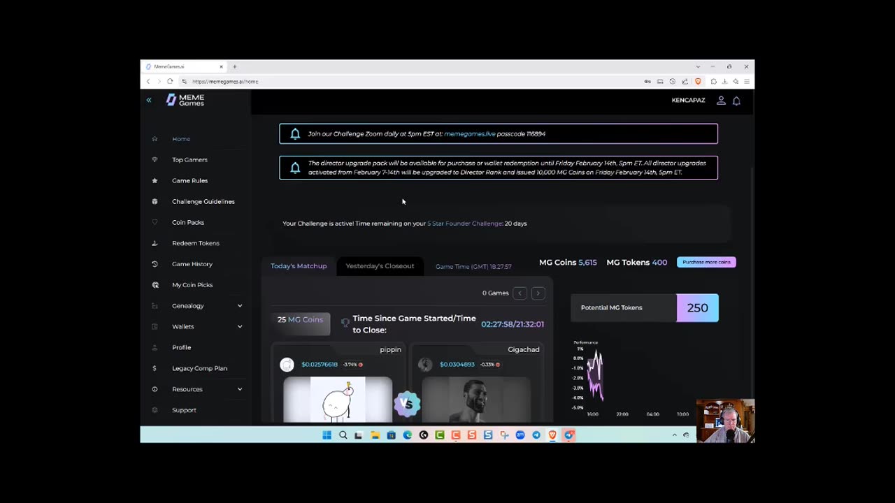Click the KENCAPAZ username
895x503 pixels.
click(x=688, y=101)
